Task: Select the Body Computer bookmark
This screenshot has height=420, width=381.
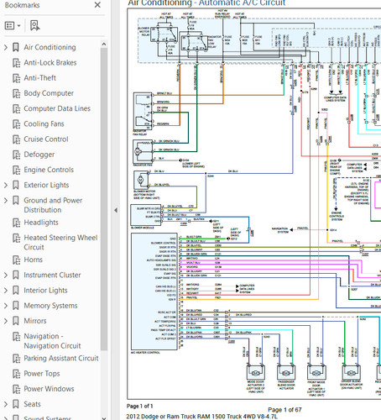Action: 49,93
